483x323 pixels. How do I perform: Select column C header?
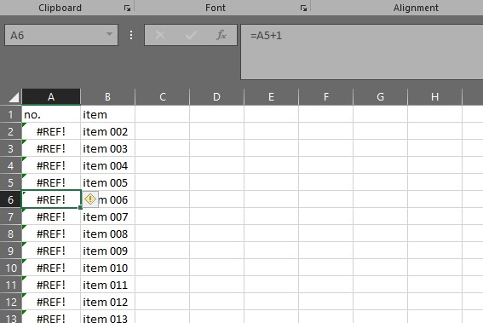(x=163, y=97)
